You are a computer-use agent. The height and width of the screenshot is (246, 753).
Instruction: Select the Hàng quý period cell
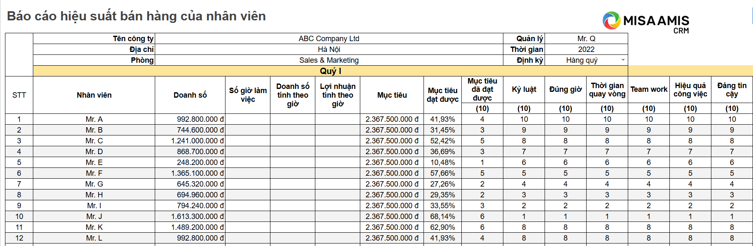[x=586, y=60]
